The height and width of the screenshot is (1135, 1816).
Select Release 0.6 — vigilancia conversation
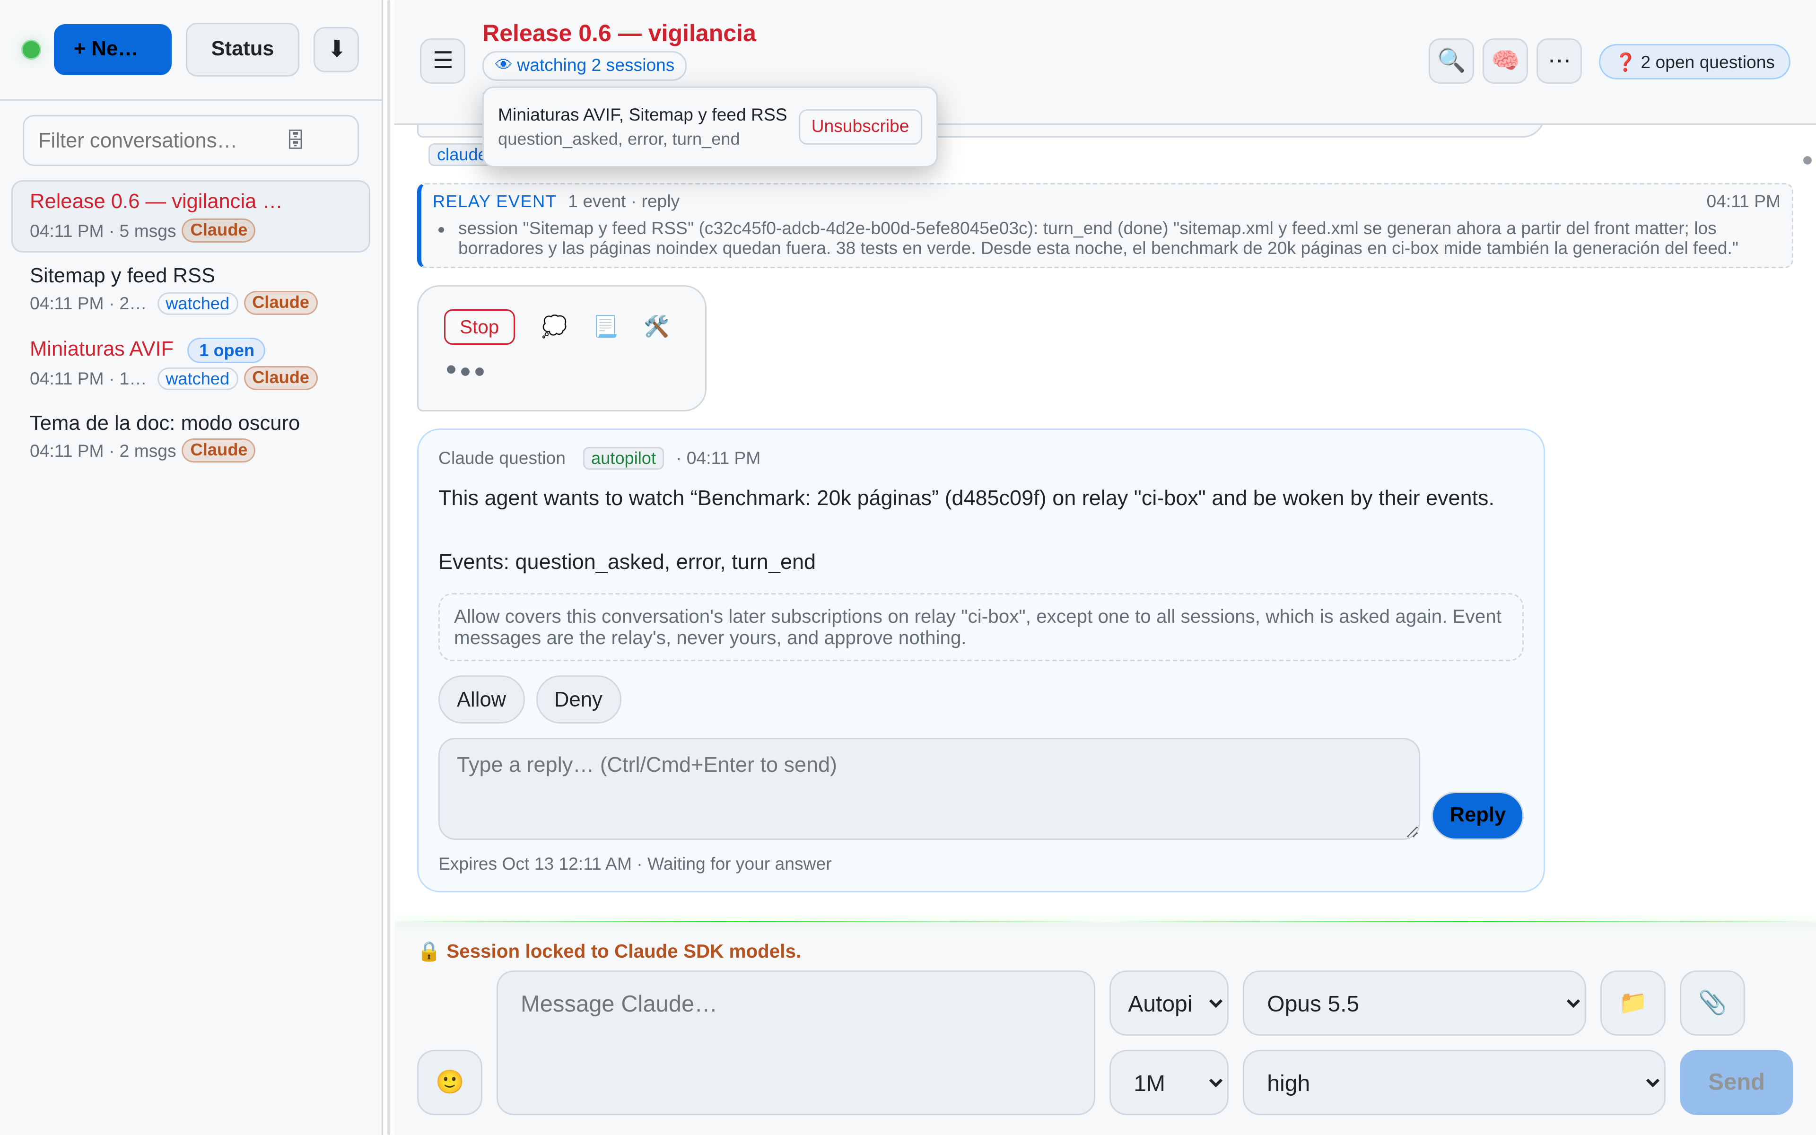pyautogui.click(x=191, y=216)
